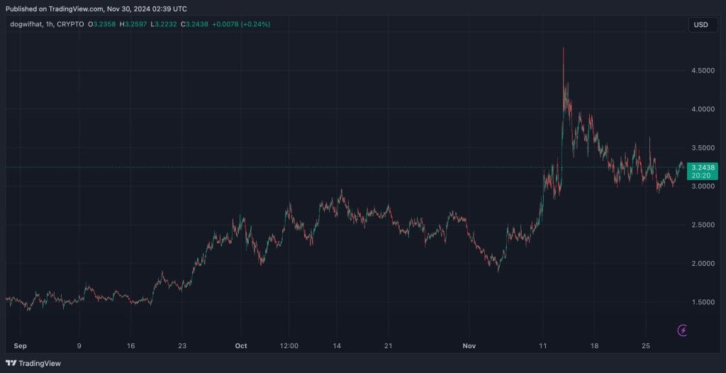
Task: Click the 2.0000 price axis label
Action: (703, 263)
